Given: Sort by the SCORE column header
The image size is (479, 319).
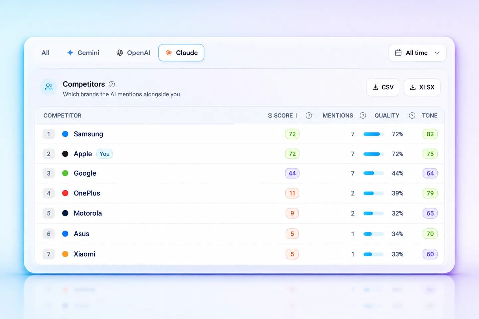Looking at the screenshot, I should point(282,116).
